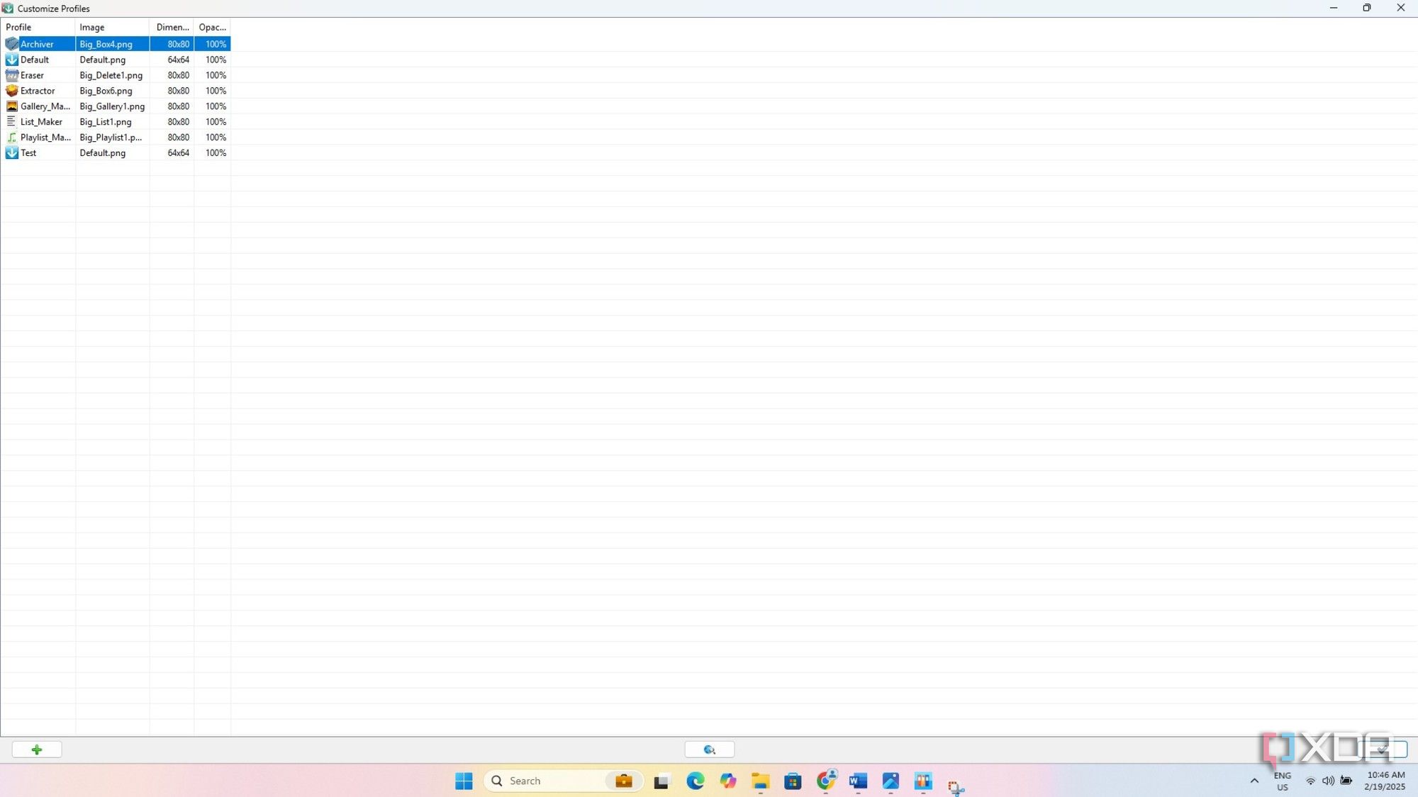Sort the list by the Profile column

tap(18, 27)
